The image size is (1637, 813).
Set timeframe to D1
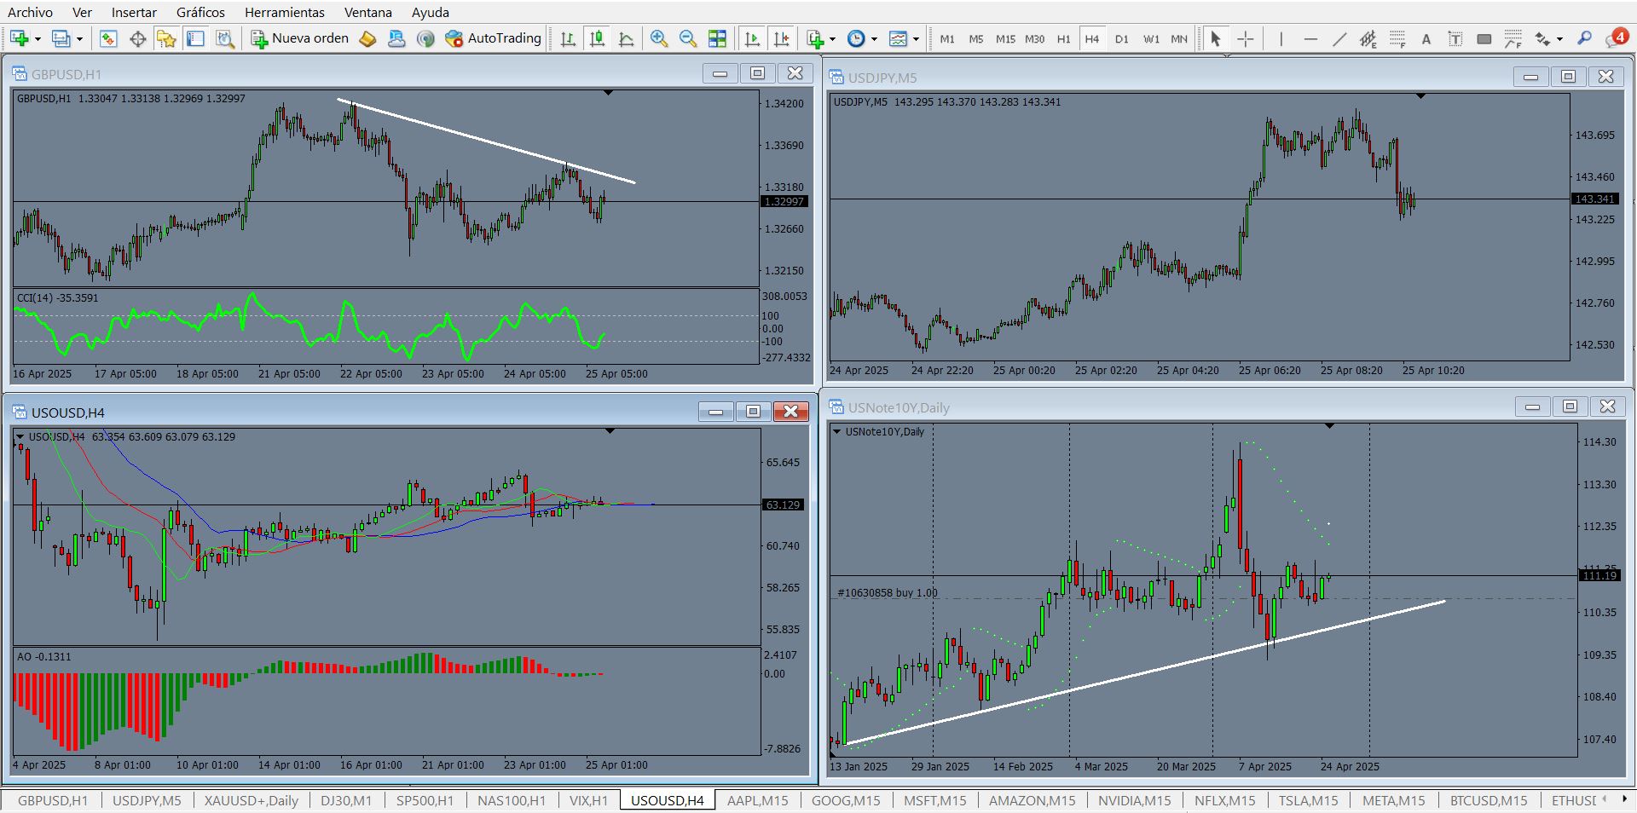tap(1121, 39)
